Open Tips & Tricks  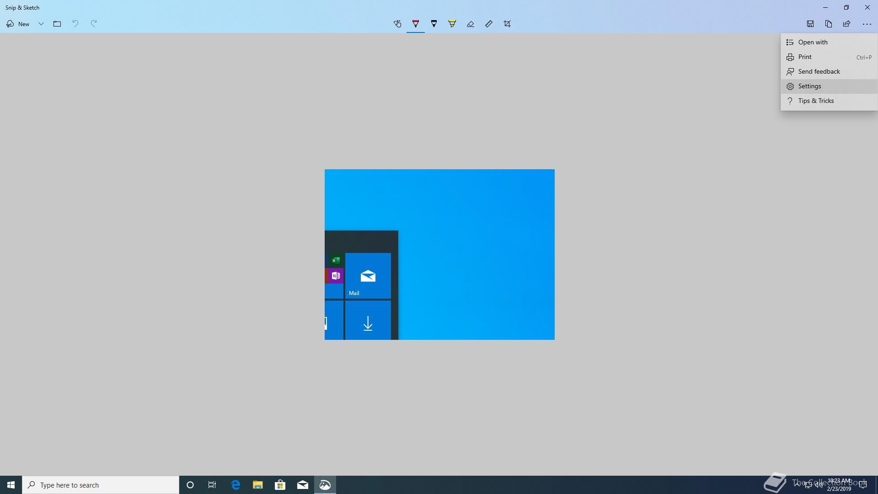click(x=816, y=101)
